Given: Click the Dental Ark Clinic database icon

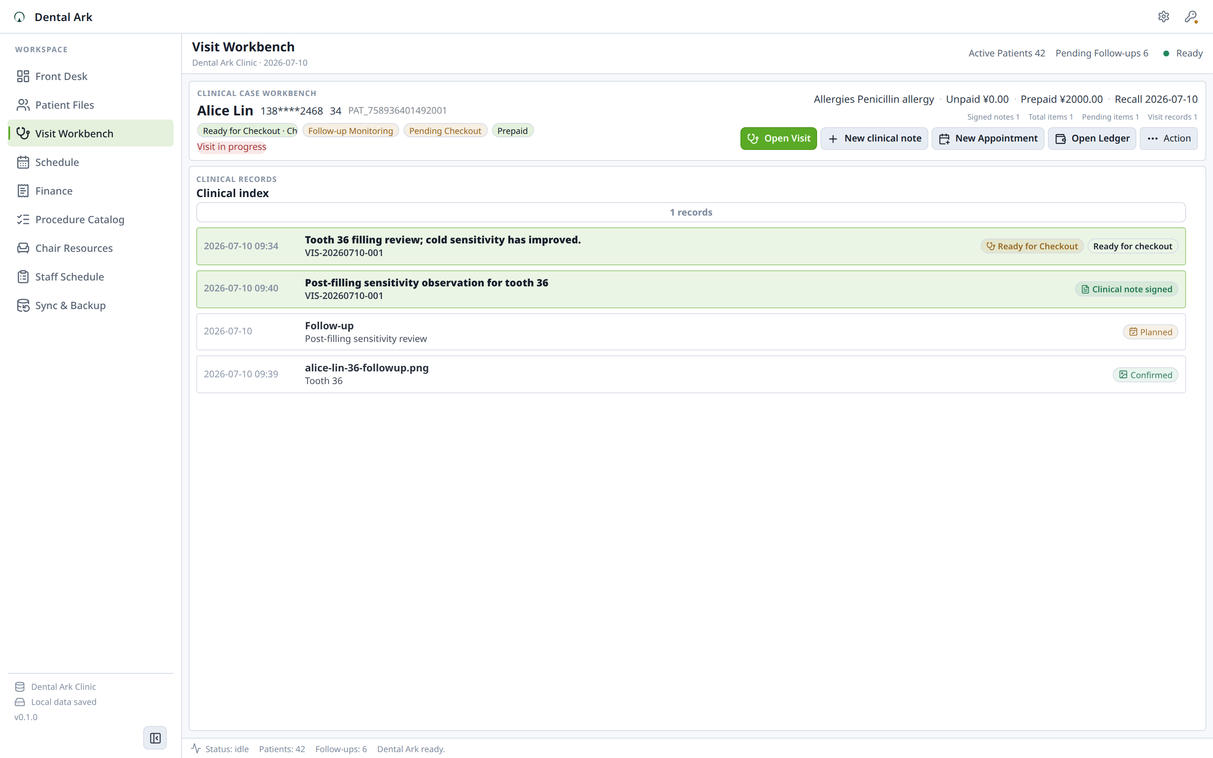Looking at the screenshot, I should (19, 687).
